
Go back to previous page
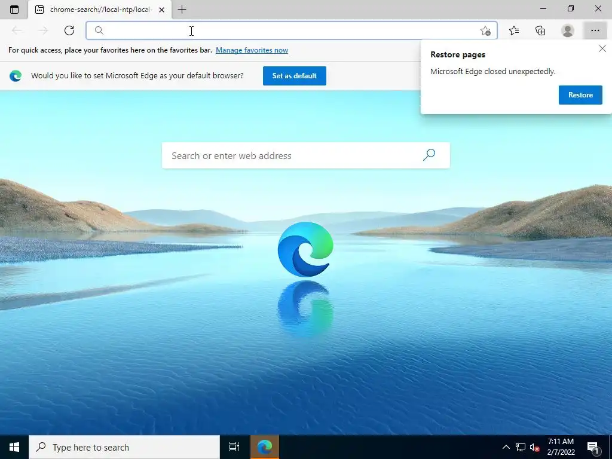pos(17,30)
